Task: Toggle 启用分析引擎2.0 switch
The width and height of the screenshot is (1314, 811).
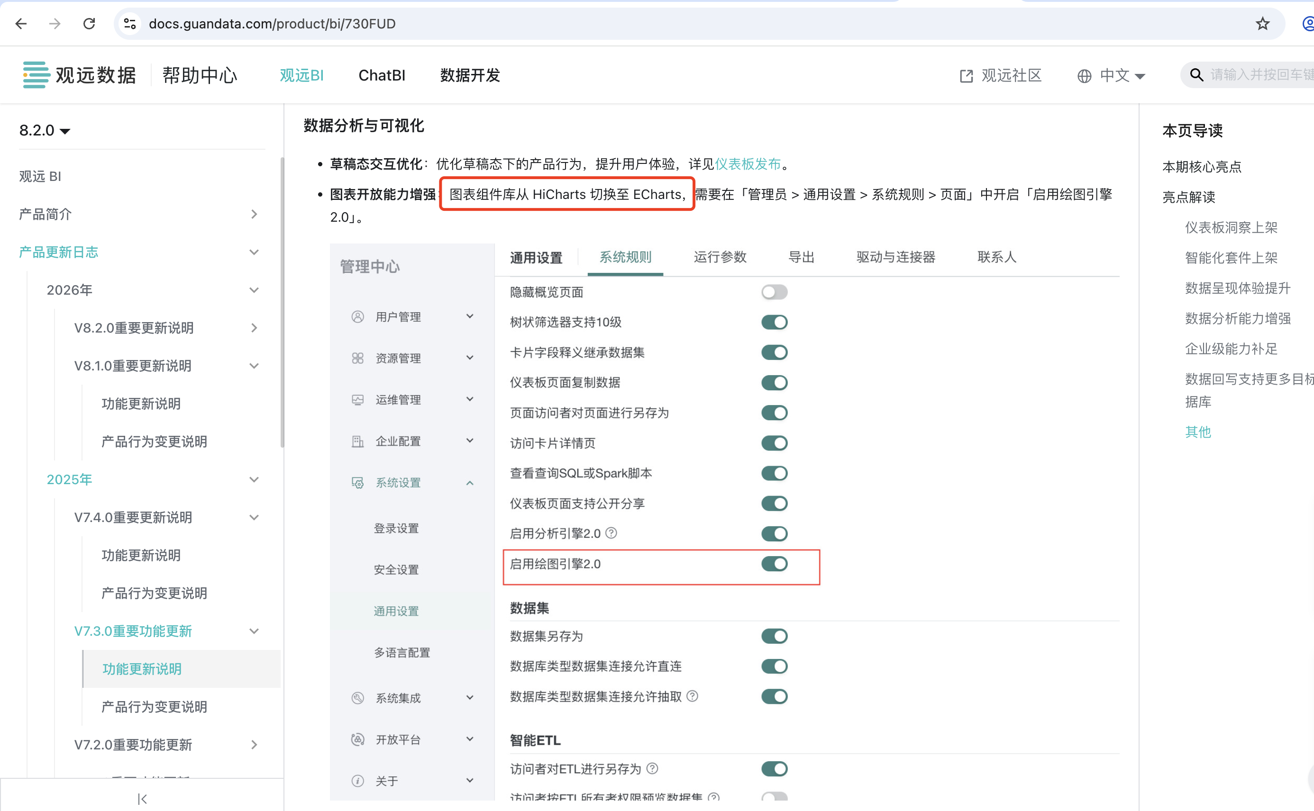Action: 774,534
